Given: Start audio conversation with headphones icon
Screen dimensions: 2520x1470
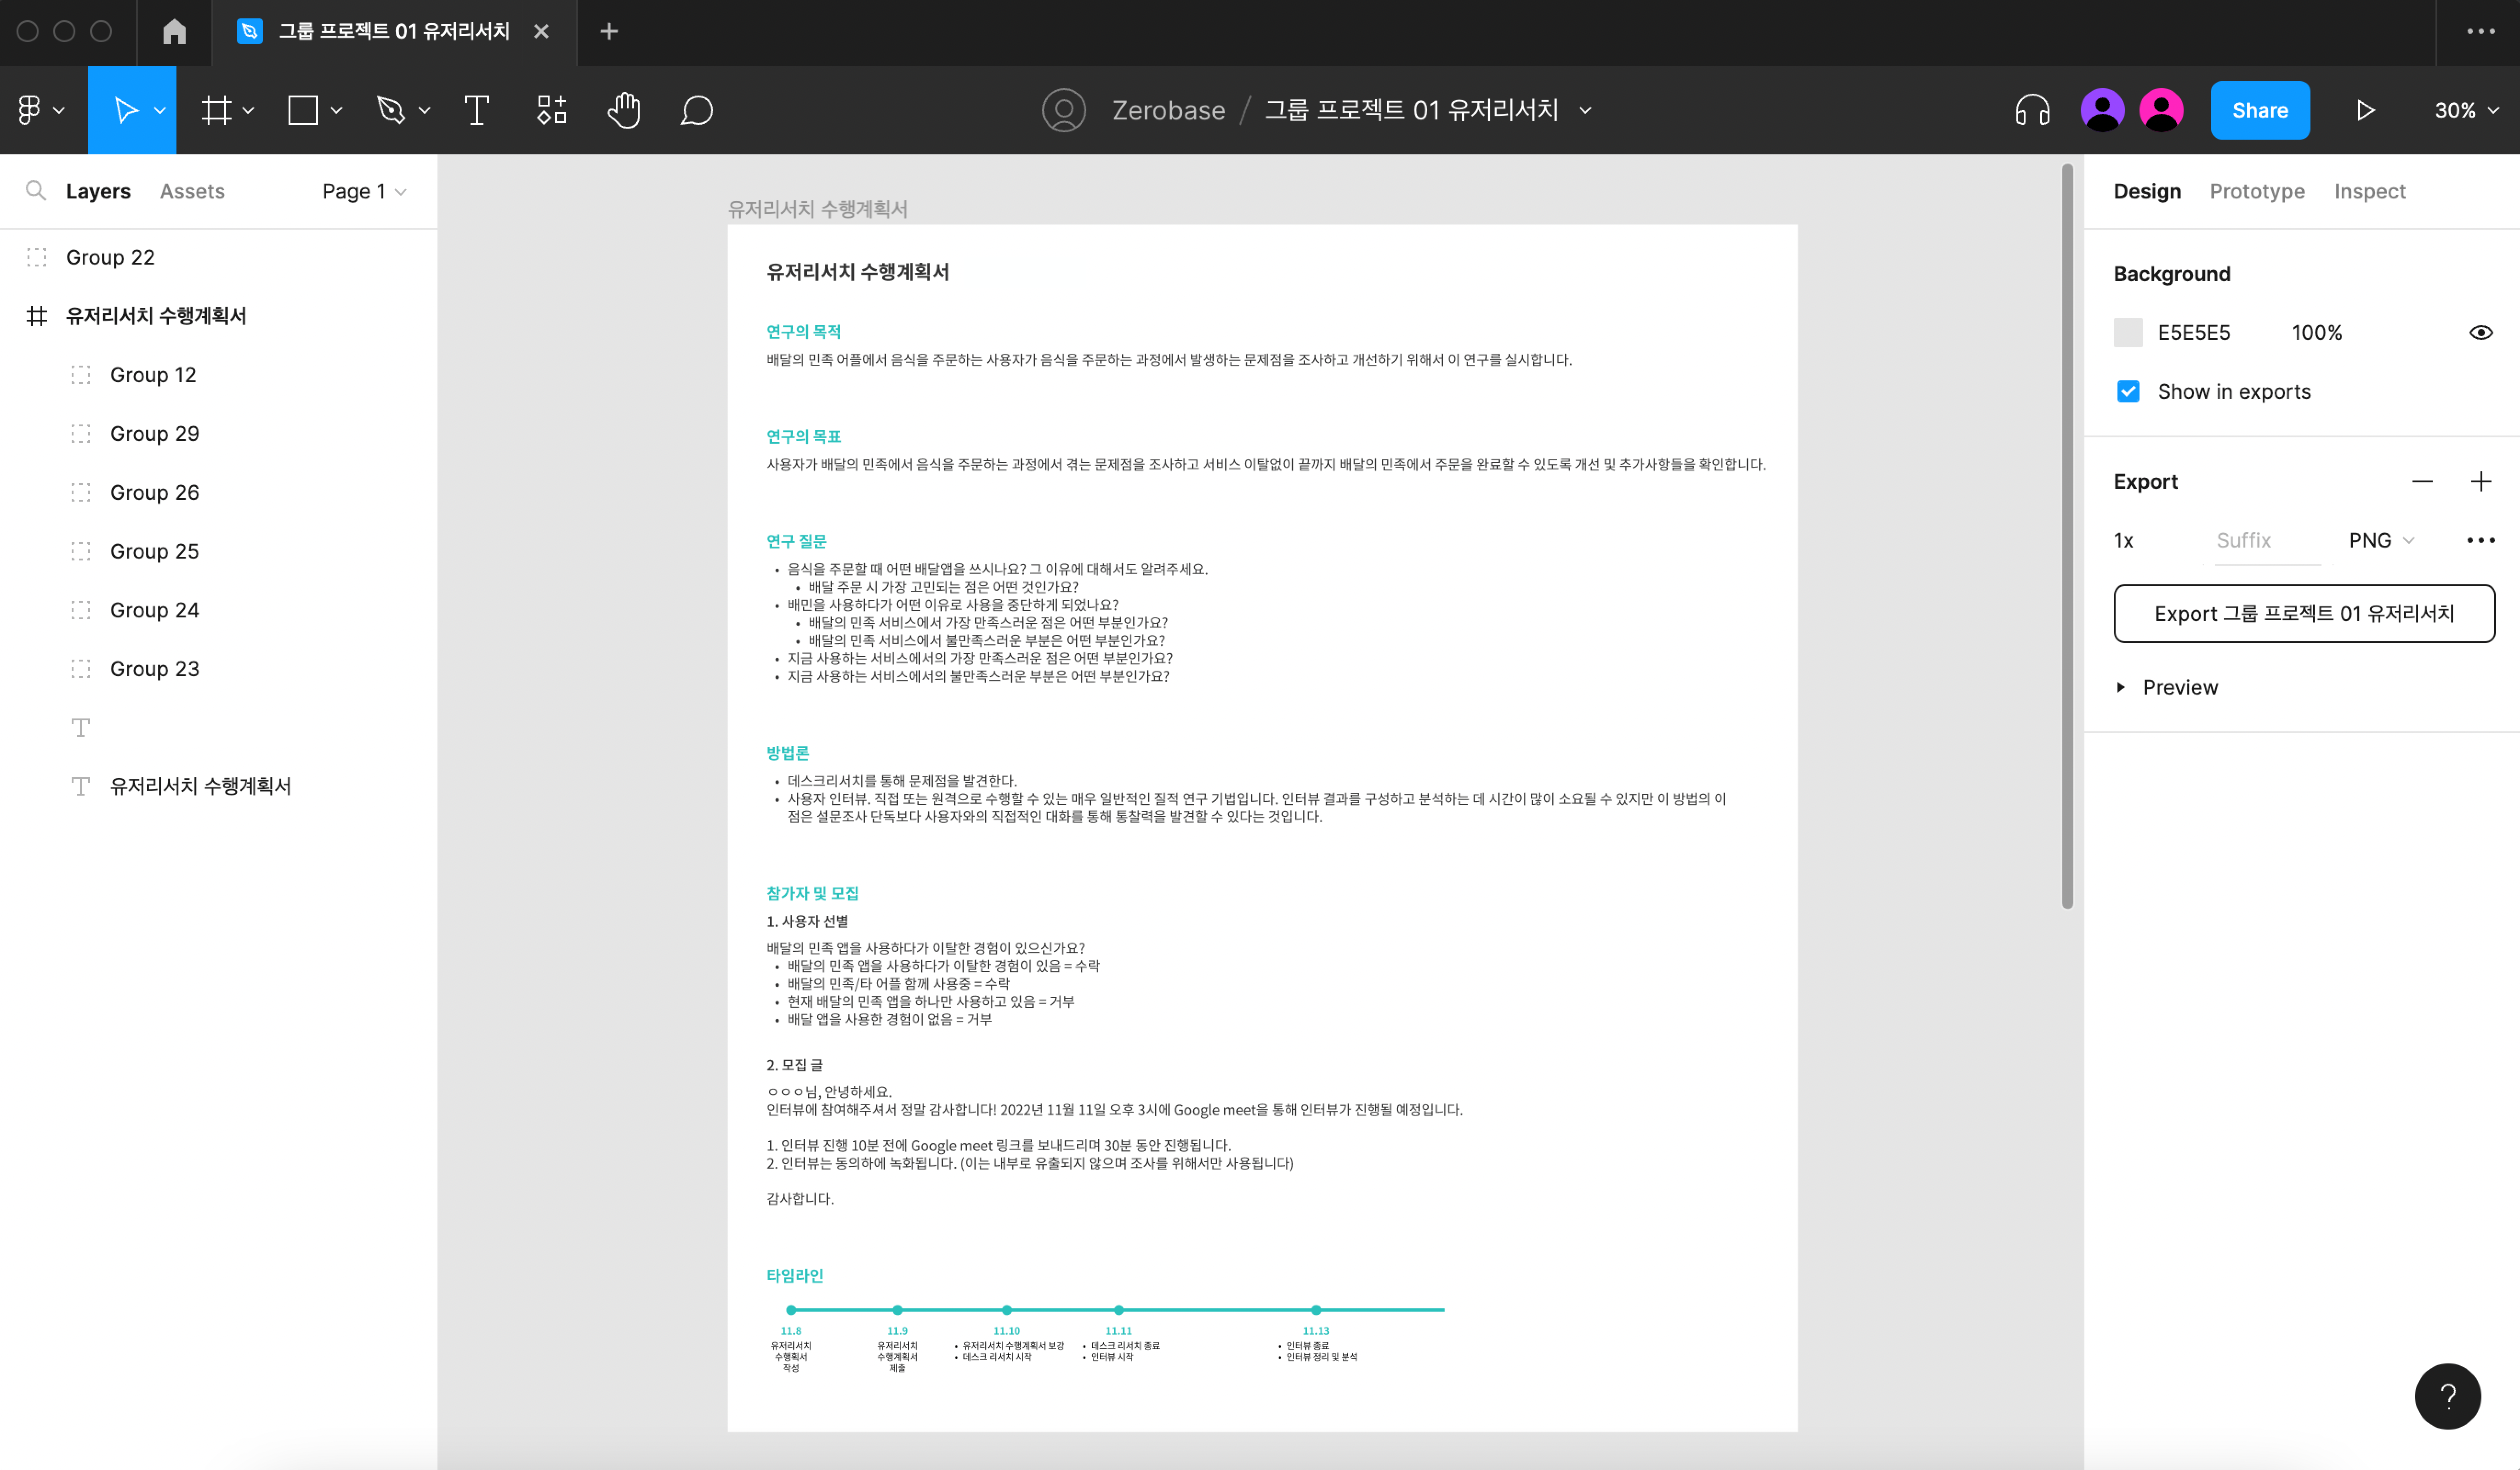Looking at the screenshot, I should (2032, 110).
